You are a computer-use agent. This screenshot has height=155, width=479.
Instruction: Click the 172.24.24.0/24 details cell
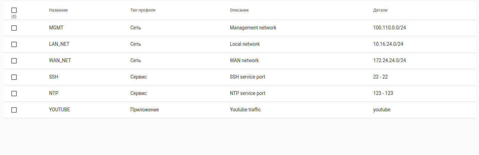tap(389, 60)
